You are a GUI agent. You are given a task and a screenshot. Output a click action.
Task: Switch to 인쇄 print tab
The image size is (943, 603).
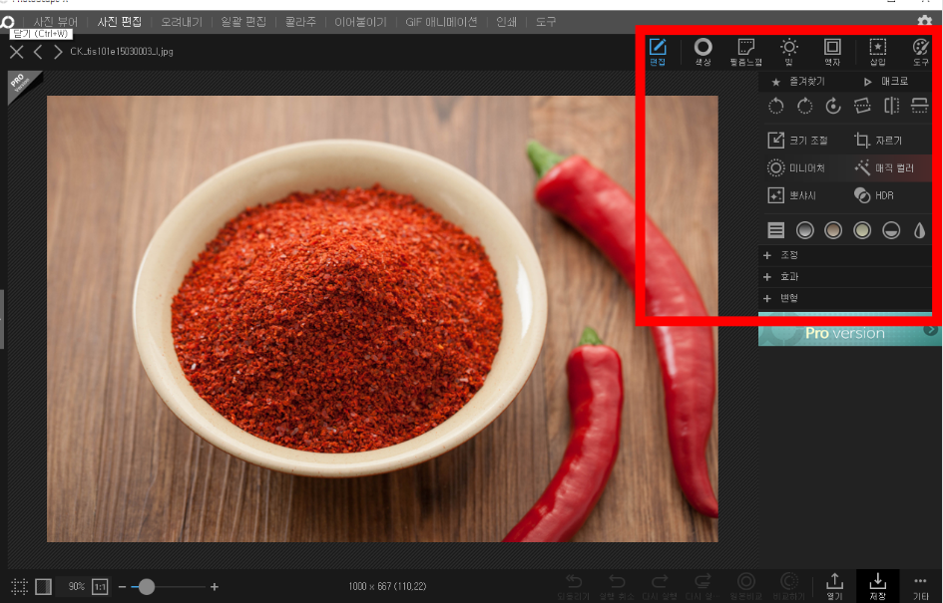506,22
